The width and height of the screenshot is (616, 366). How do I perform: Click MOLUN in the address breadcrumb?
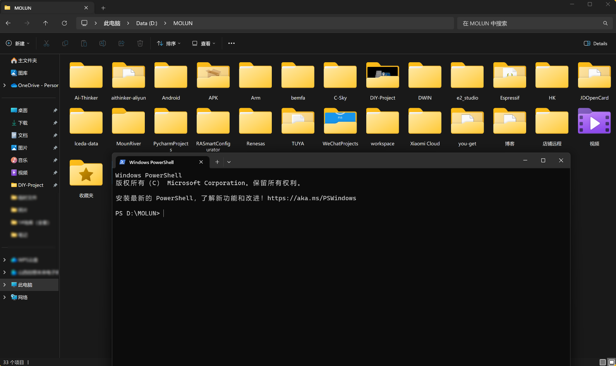coord(183,23)
